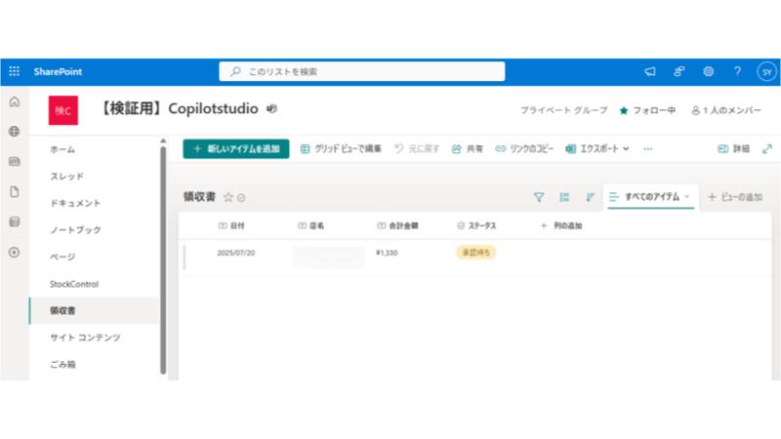The height and width of the screenshot is (439, 781).
Task: Click the yellow 承認待ち status pill
Action: [x=476, y=253]
